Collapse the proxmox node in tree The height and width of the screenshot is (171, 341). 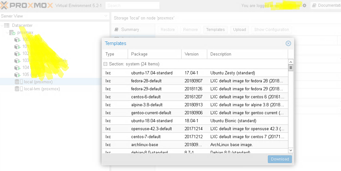pyautogui.click(x=7, y=33)
